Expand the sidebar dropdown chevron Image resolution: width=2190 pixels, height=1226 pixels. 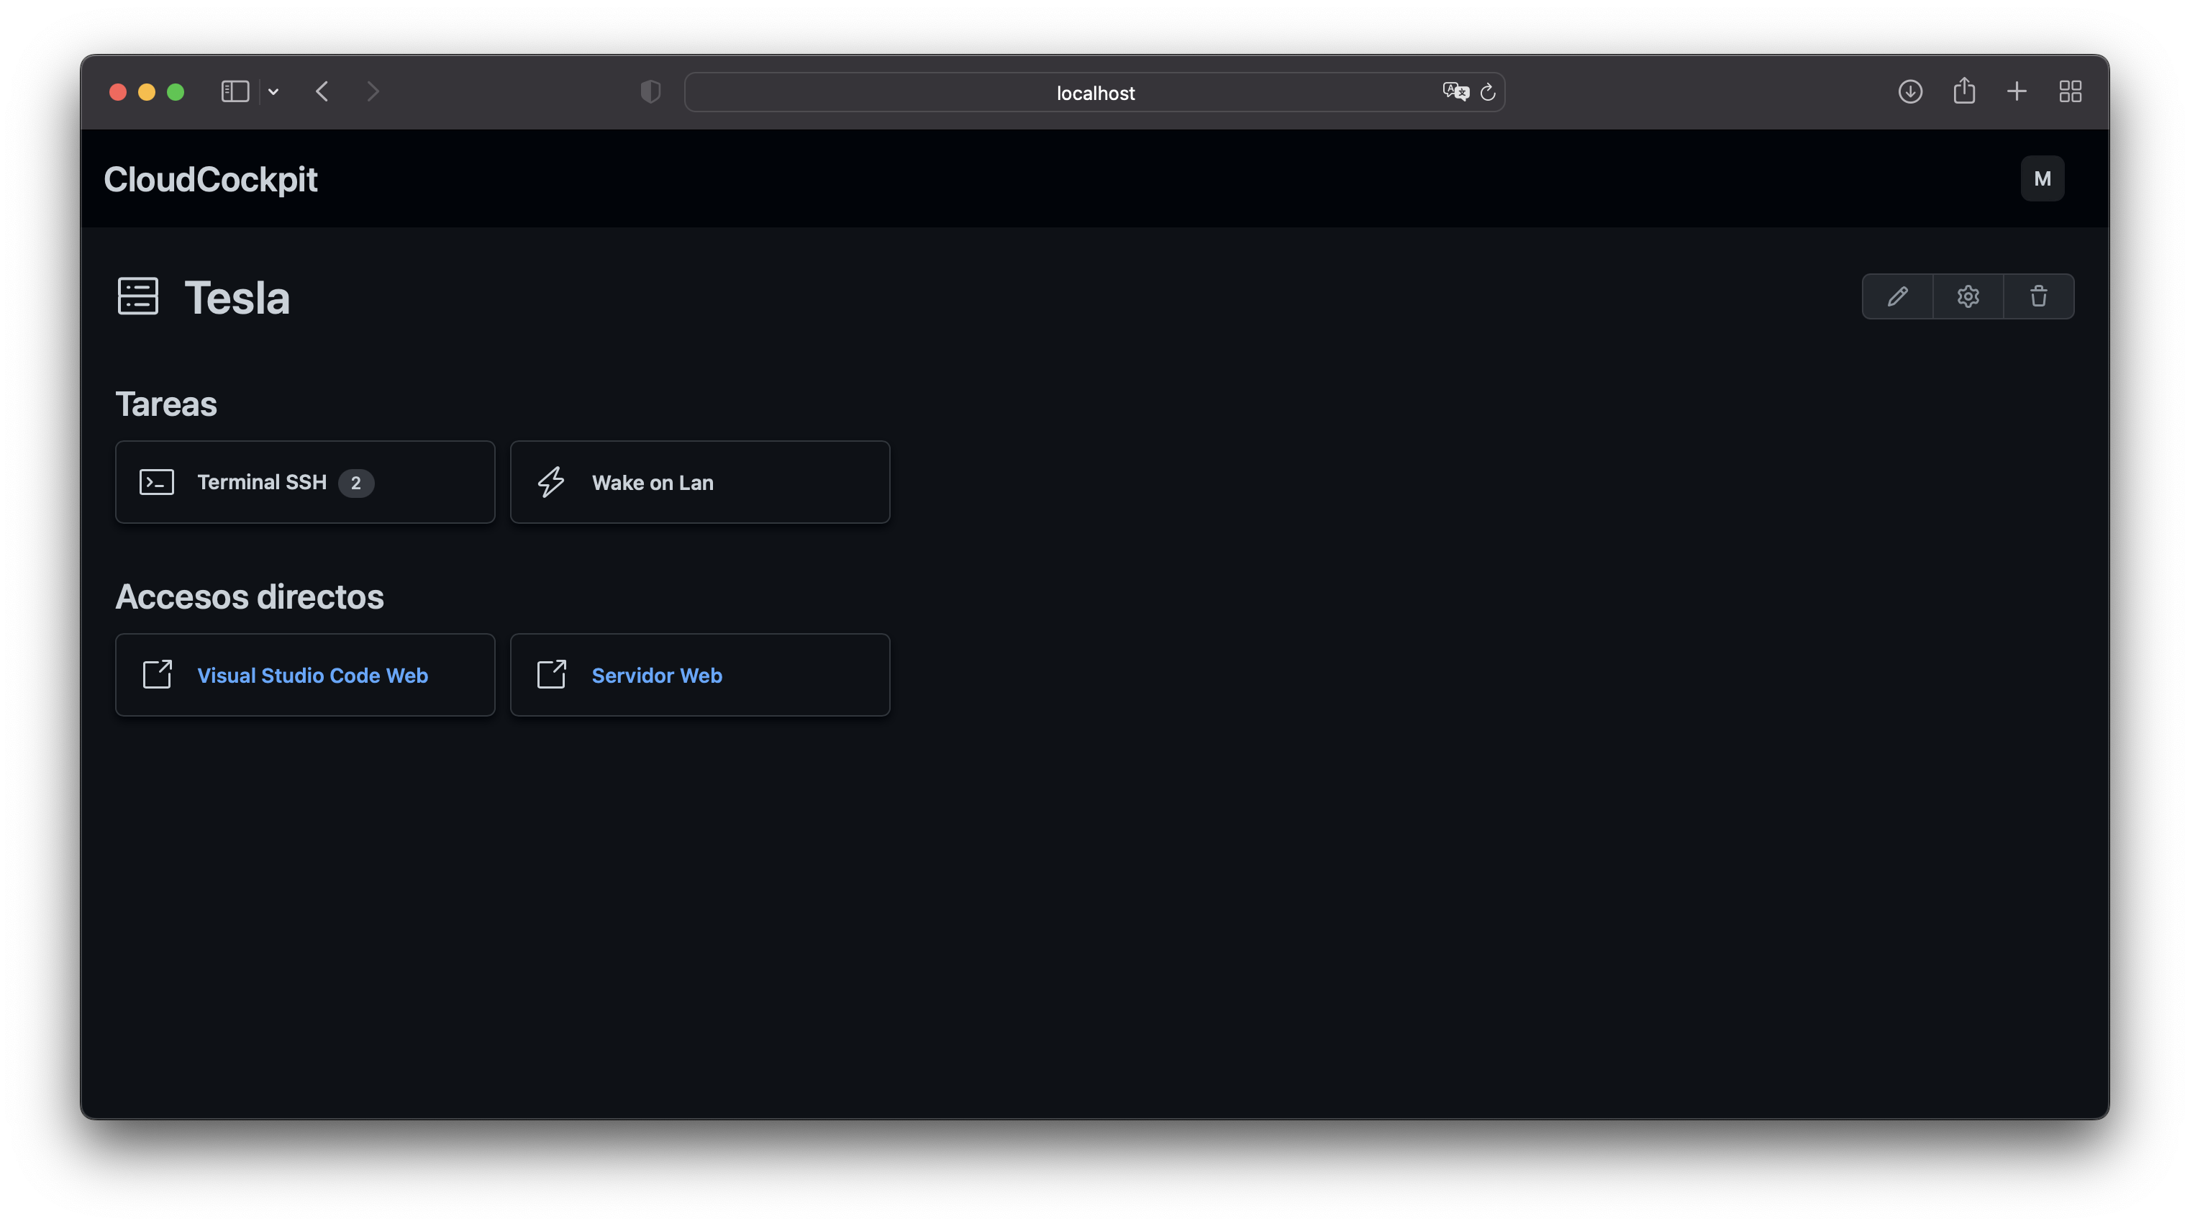(273, 92)
